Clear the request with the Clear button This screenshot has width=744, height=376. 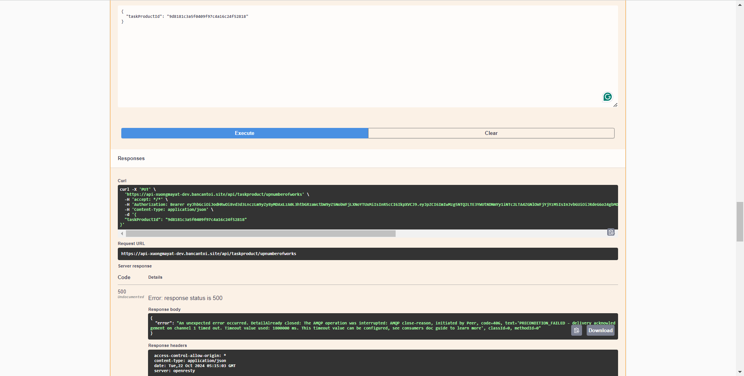coord(491,133)
